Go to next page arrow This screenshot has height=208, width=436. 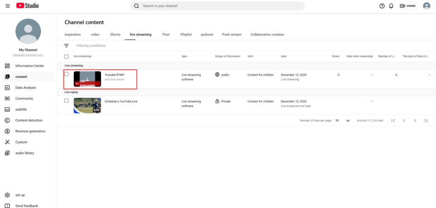415,121
